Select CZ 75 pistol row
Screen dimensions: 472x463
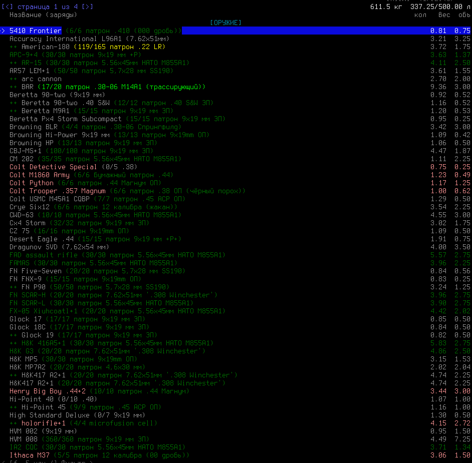pyautogui.click(x=236, y=231)
